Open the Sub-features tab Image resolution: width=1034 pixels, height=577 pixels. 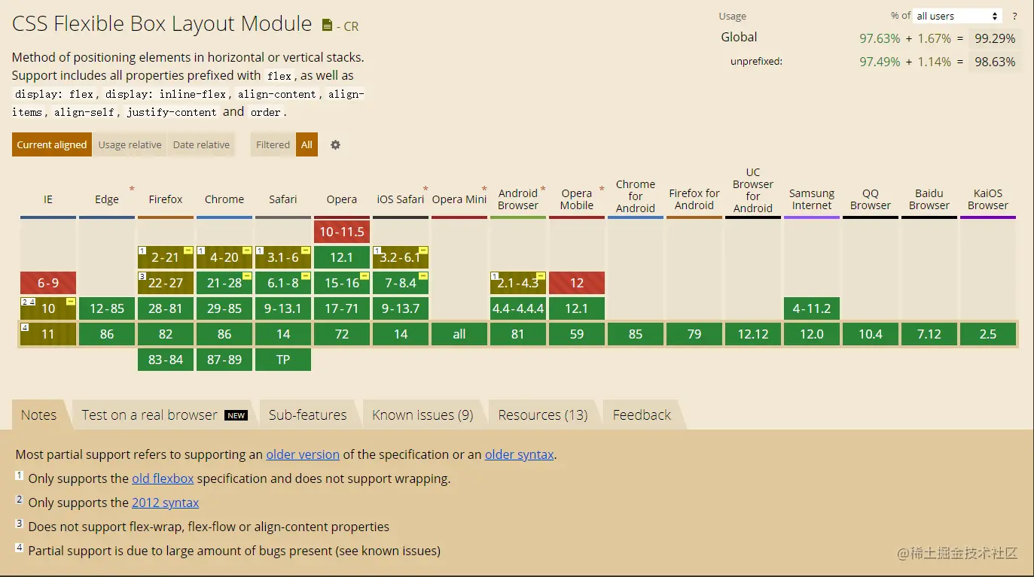(308, 415)
